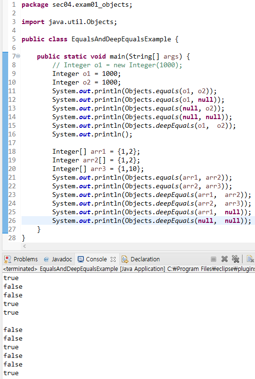Click line number 28 in the gutter
This screenshot has height=379, width=255.
pos(12,238)
